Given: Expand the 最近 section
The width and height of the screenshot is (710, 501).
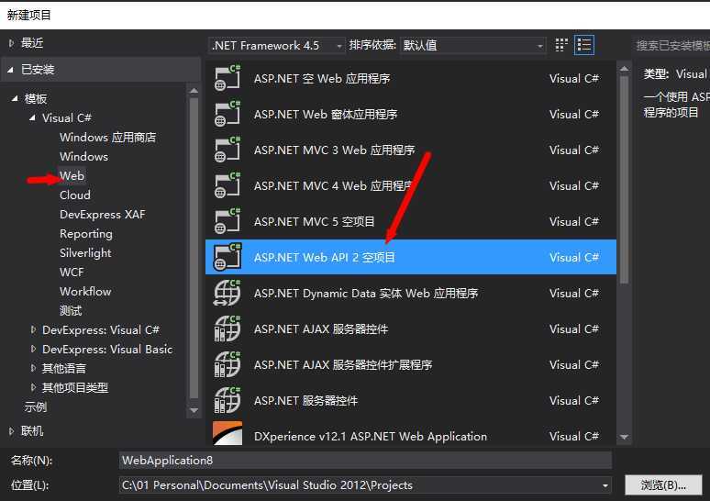Looking at the screenshot, I should pyautogui.click(x=11, y=43).
